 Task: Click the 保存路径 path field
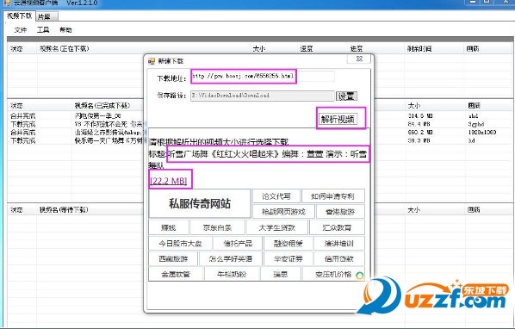(x=262, y=96)
